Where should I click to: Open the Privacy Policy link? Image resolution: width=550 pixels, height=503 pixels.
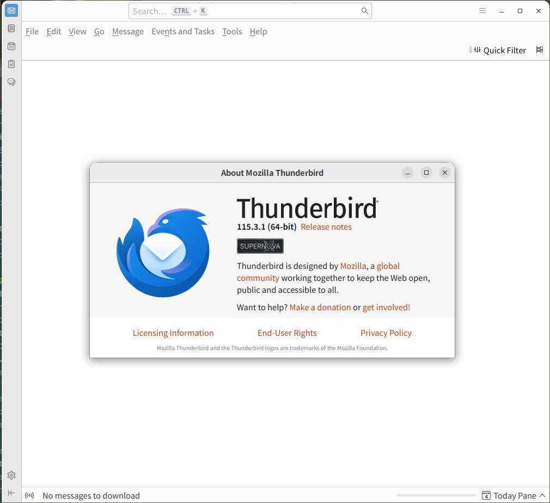point(386,333)
